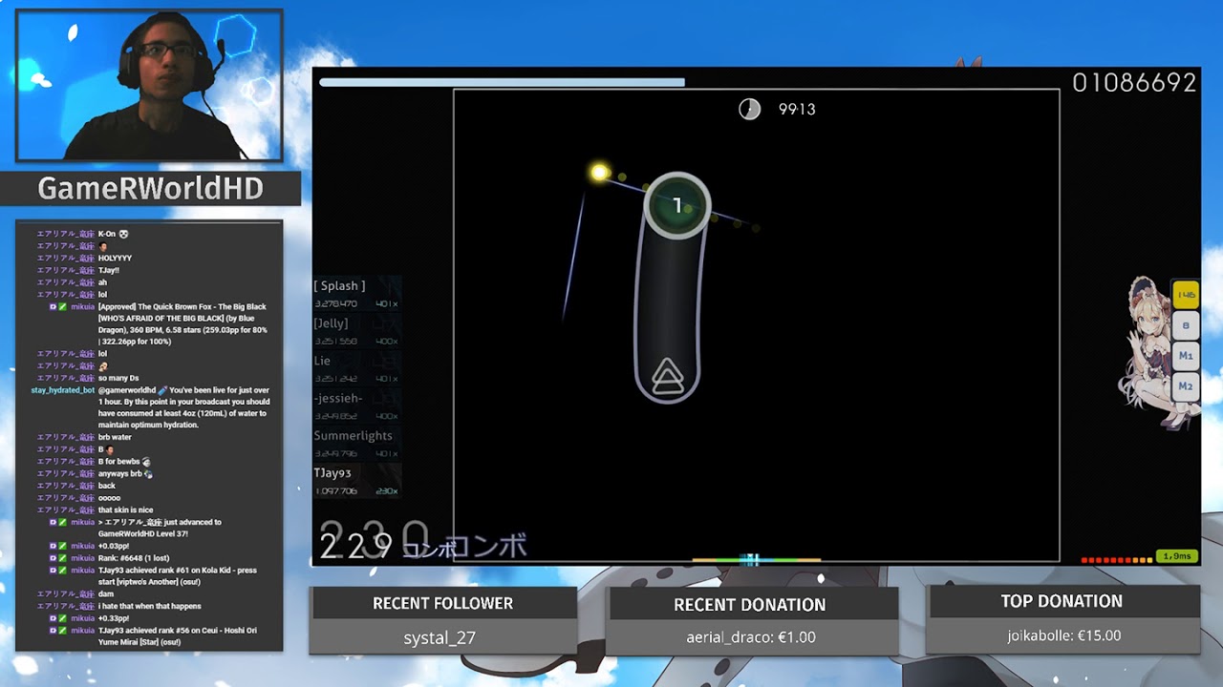Image resolution: width=1223 pixels, height=687 pixels.
Task: Click follower name systal_27
Action: (440, 637)
